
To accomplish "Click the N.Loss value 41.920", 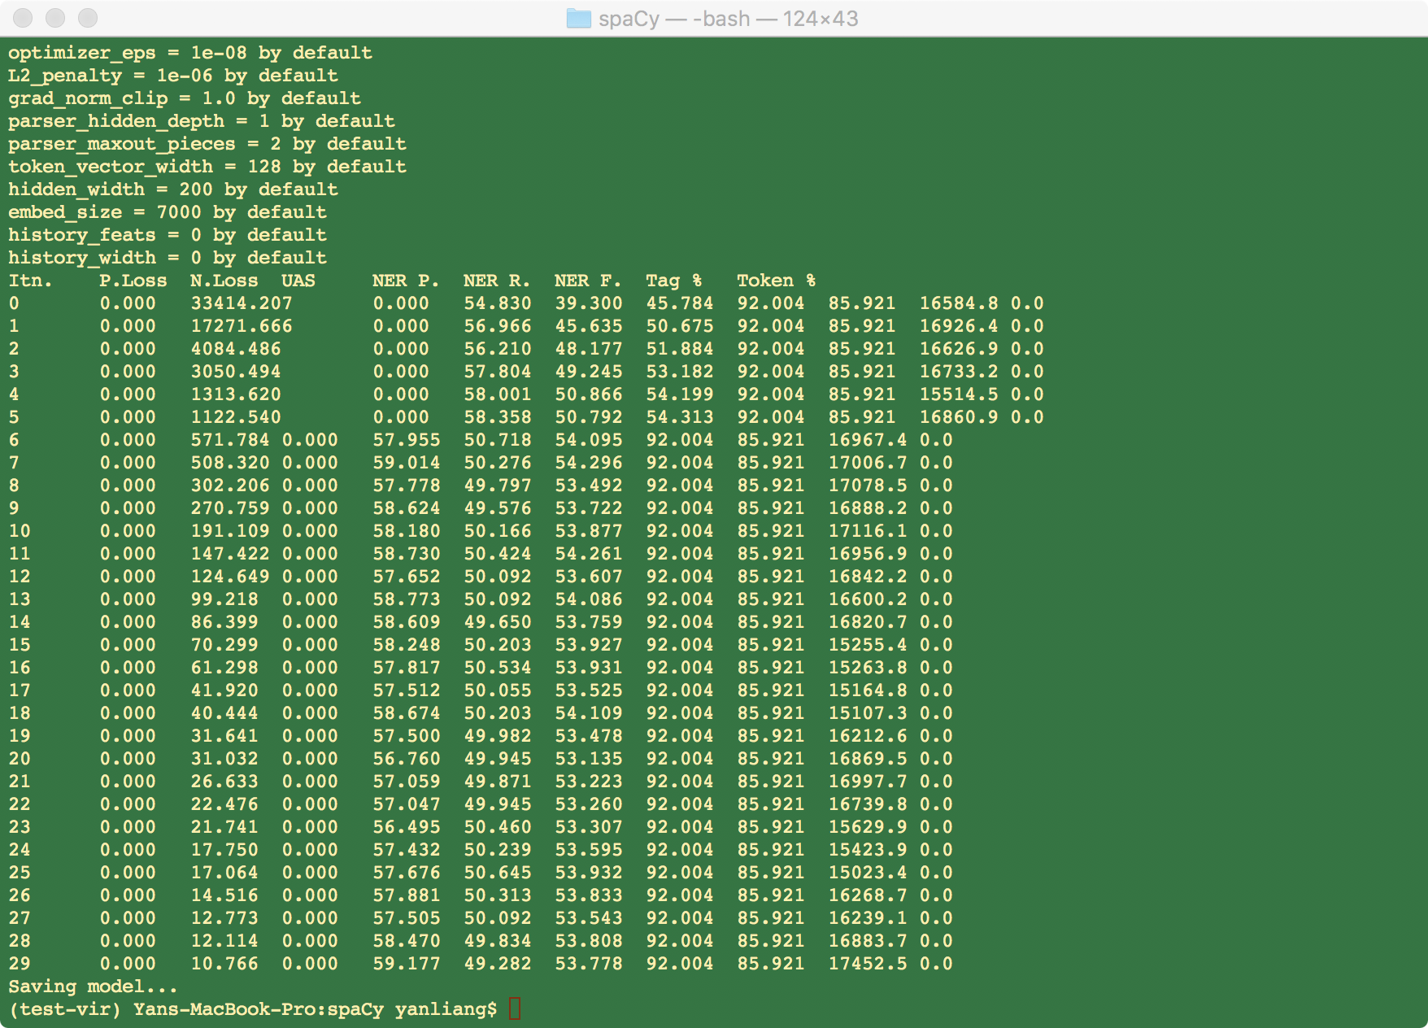I will click(224, 690).
